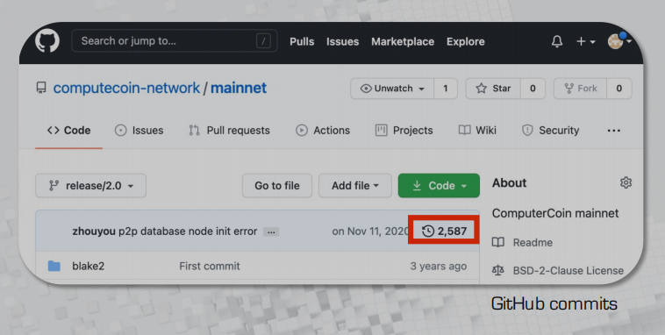The height and width of the screenshot is (335, 665).
Task: Click the 'ComputerCoin mainnet' description
Action: point(555,213)
